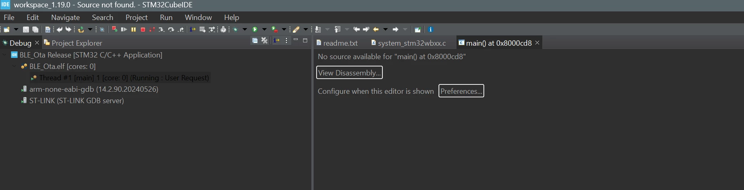Close the Debug view tab
Screen dimensions: 744x190
coord(37,43)
